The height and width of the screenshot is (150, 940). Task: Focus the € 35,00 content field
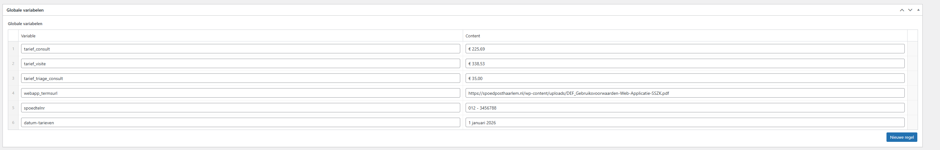(685, 78)
